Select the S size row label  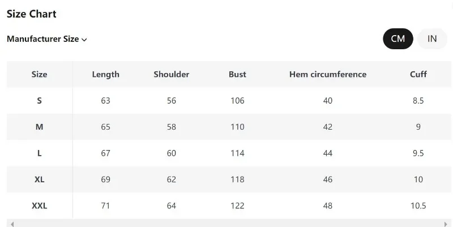(40, 101)
